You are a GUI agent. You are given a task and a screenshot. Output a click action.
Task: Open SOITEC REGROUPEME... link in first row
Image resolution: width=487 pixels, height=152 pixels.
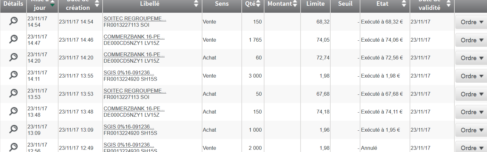tap(135, 19)
